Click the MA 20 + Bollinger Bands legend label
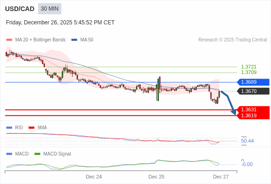Image resolution: width=271 pixels, height=184 pixels. 40,40
